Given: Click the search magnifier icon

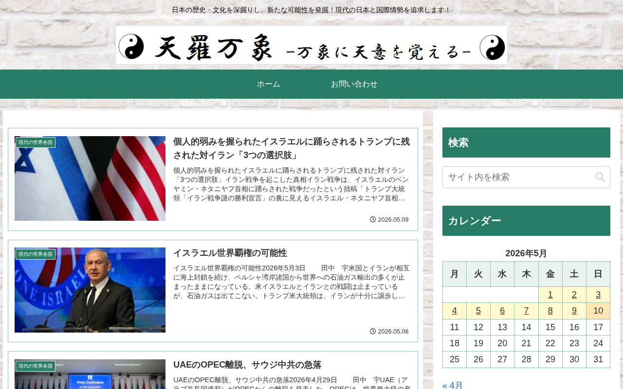Looking at the screenshot, I should coord(600,177).
